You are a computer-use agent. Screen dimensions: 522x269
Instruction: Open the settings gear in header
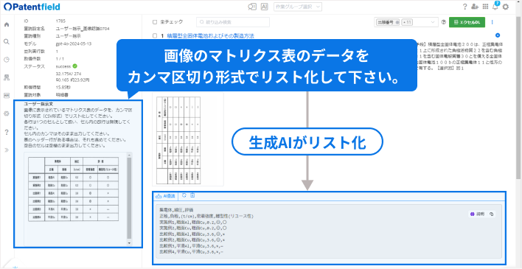(x=506, y=7)
